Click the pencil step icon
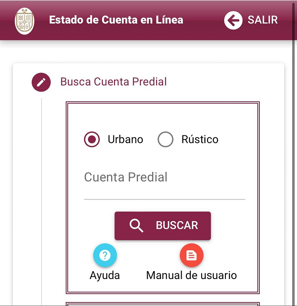297x306 pixels. click(x=41, y=82)
